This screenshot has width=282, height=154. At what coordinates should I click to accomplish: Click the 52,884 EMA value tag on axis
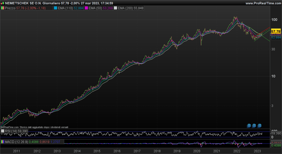pos(276,38)
